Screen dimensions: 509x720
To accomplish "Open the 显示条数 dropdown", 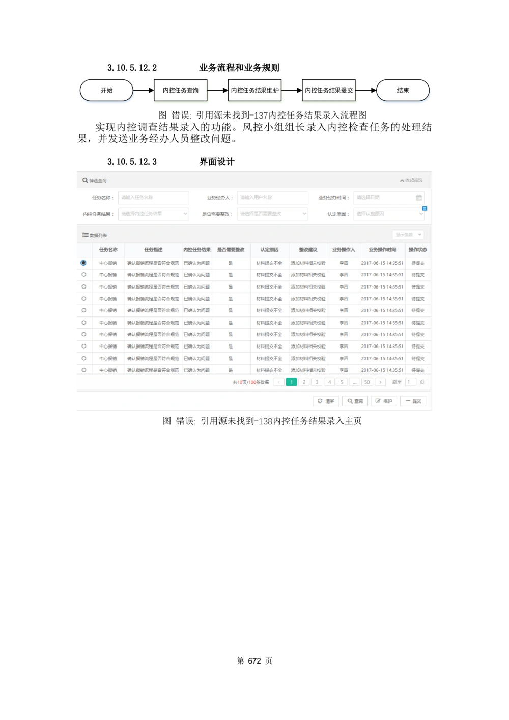I will click(x=408, y=235).
